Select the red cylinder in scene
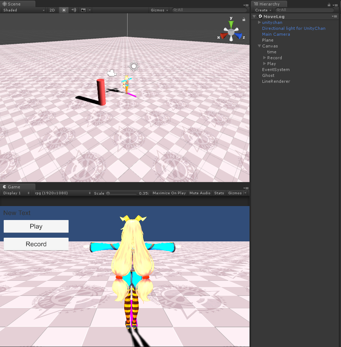 (x=101, y=92)
